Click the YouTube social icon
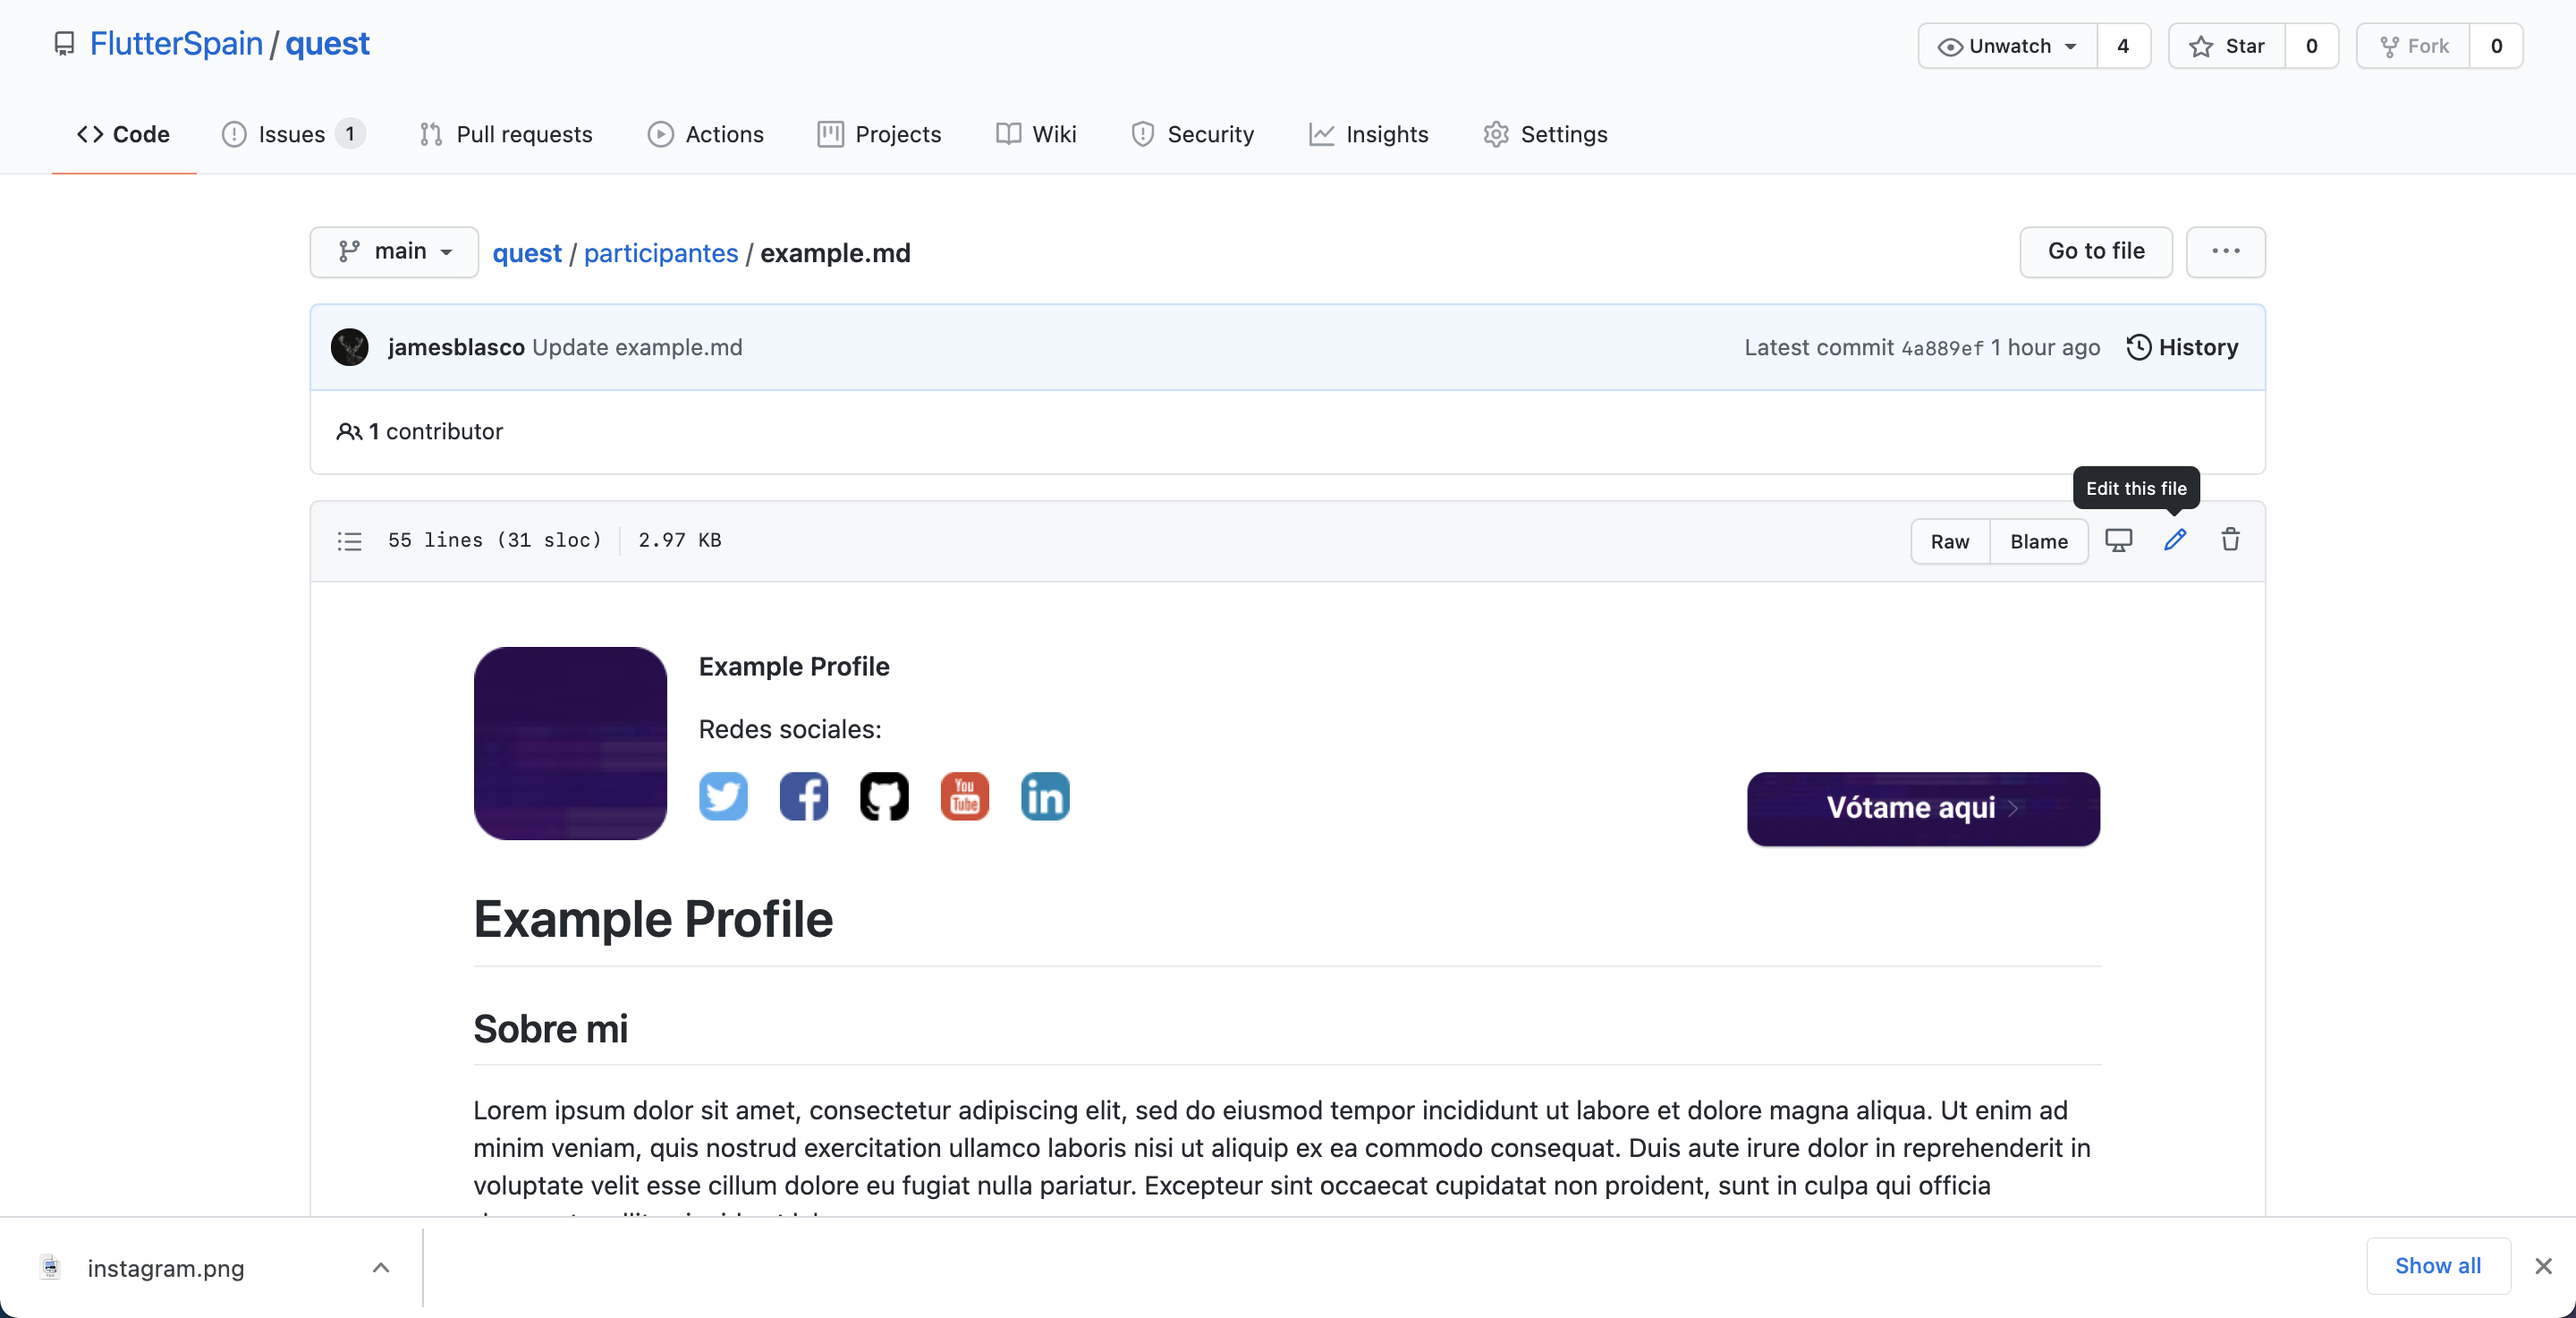The image size is (2576, 1318). tap(965, 796)
